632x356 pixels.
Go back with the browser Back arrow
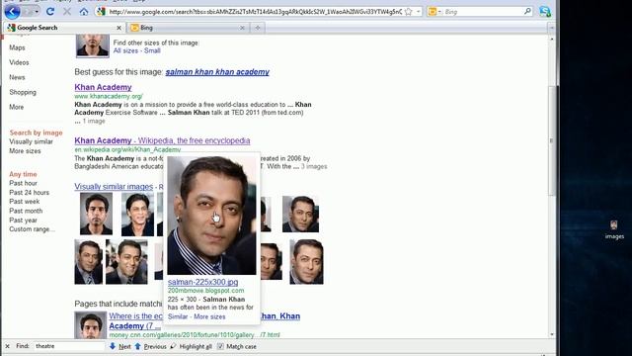click(x=12, y=11)
